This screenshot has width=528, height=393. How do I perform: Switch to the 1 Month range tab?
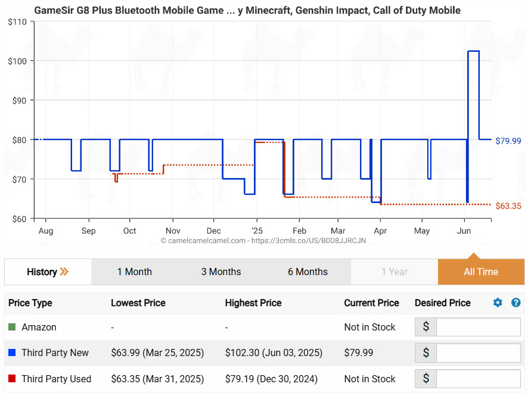click(x=134, y=272)
